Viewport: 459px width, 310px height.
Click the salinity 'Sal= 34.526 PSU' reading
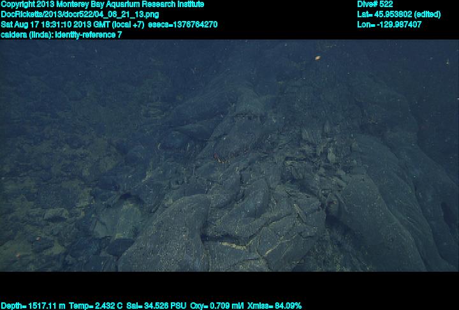point(156,306)
